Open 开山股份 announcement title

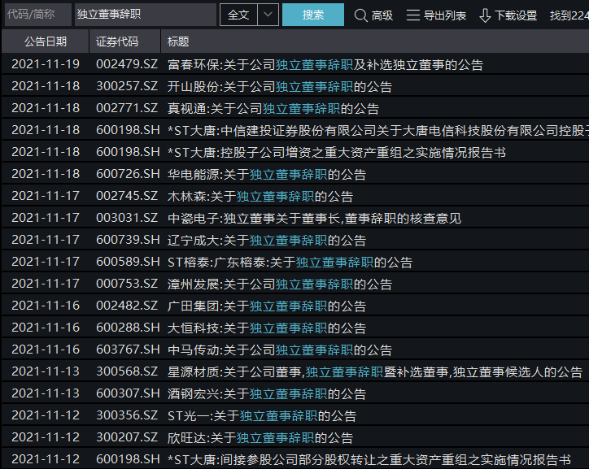(x=280, y=87)
